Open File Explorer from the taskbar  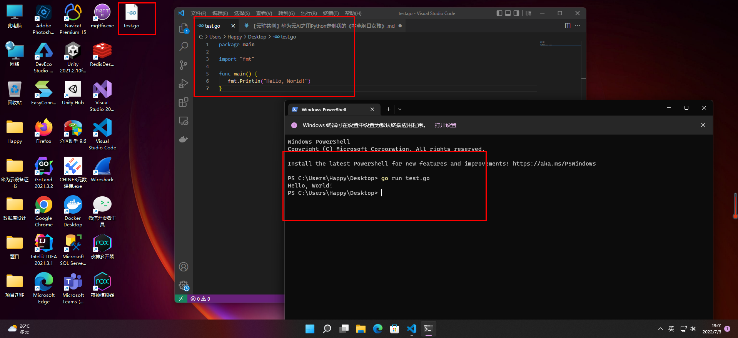tap(361, 329)
